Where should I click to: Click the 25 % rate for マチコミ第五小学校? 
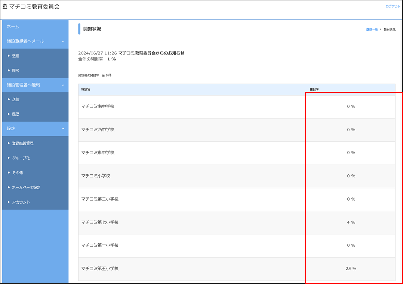coord(351,269)
